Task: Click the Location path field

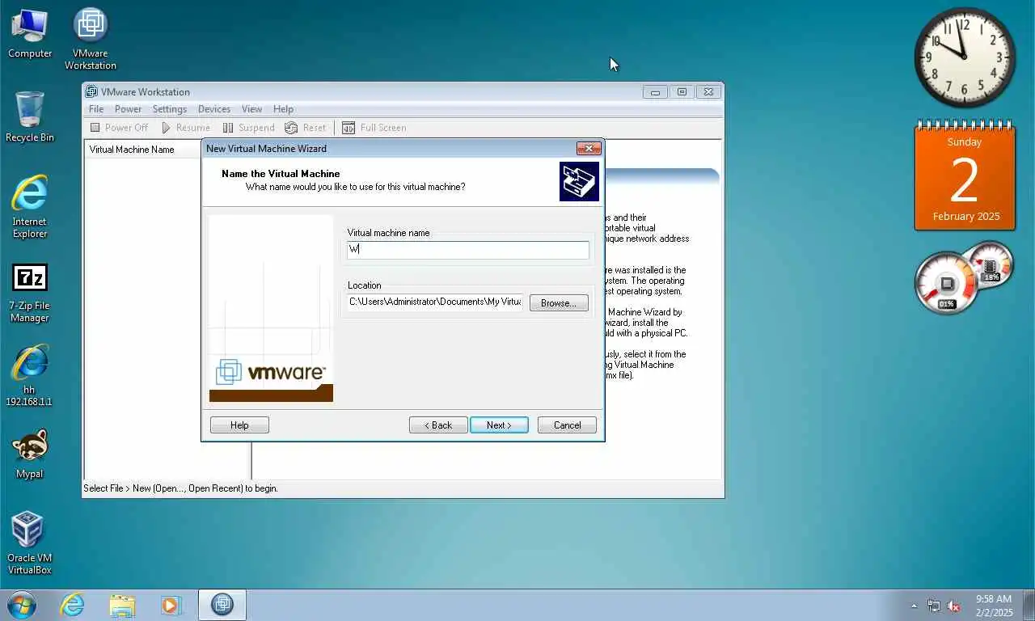Action: click(x=435, y=302)
